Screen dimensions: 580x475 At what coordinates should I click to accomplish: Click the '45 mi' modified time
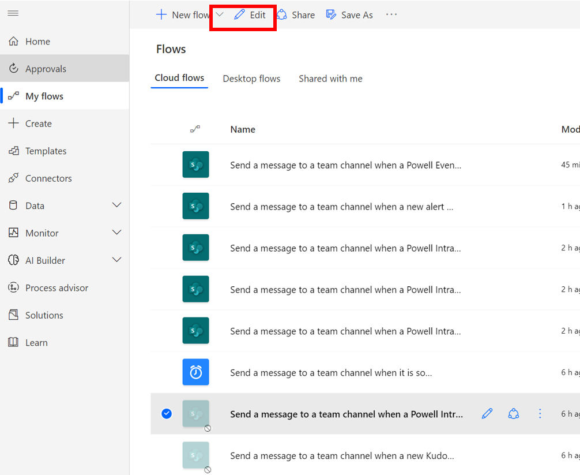point(570,164)
